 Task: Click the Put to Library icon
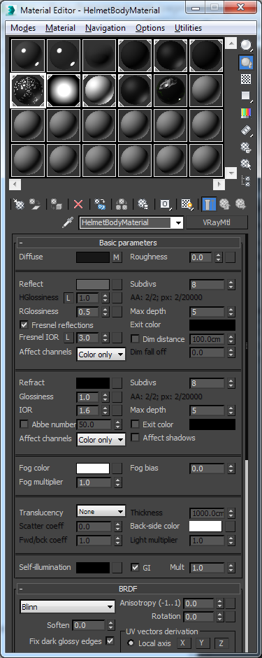click(143, 204)
